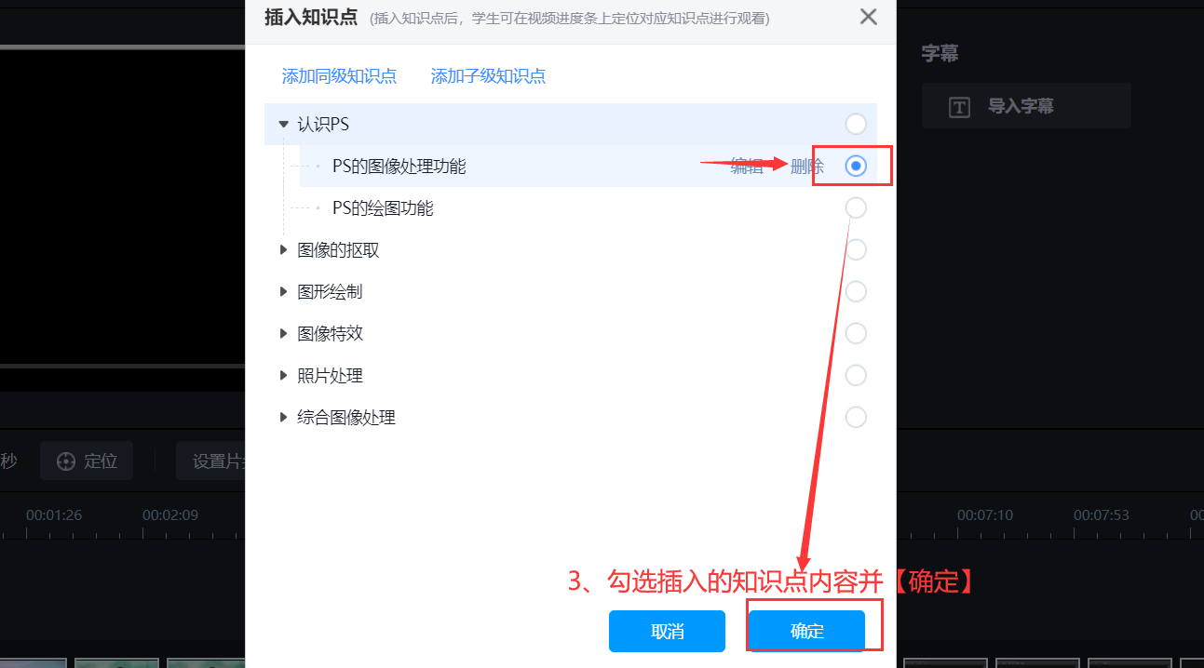Choose the 图形绘制 radio button

pyautogui.click(x=856, y=292)
